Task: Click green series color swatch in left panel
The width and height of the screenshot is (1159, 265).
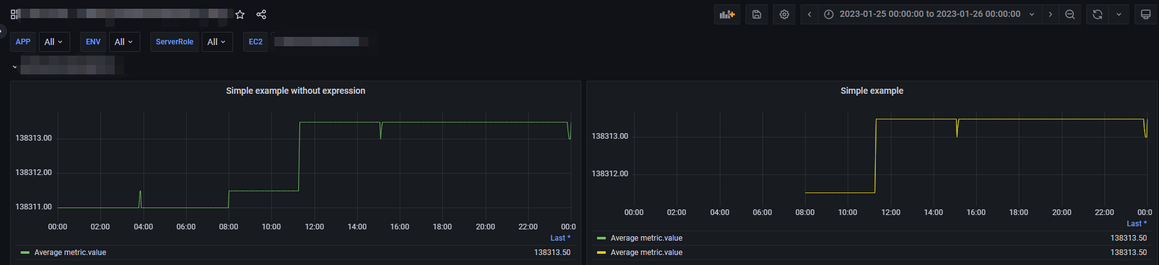Action: [25, 252]
